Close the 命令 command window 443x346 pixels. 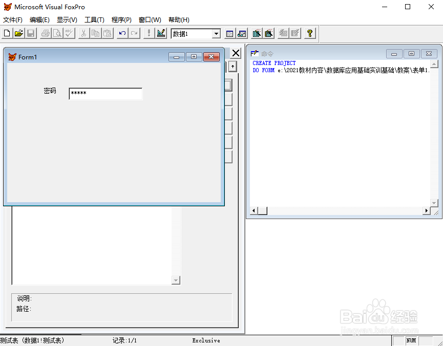(x=429, y=54)
